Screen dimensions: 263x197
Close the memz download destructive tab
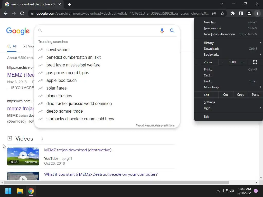tap(60, 4)
